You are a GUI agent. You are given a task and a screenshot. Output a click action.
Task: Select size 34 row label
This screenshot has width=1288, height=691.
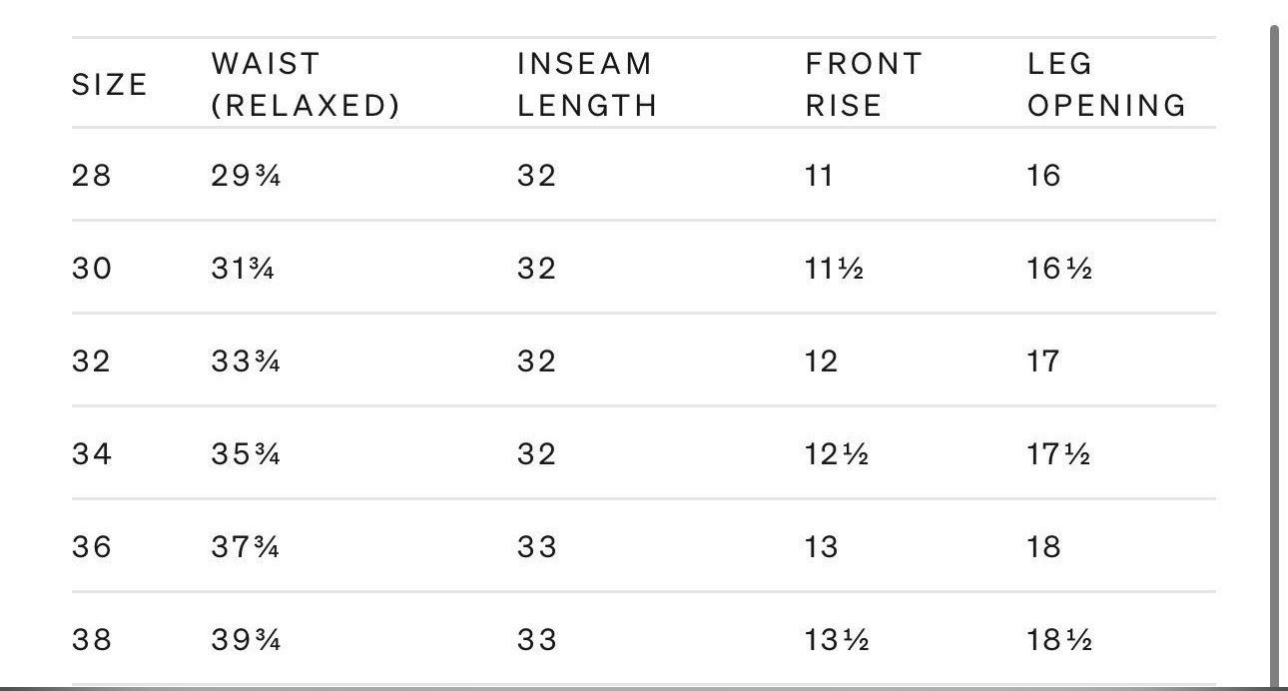[92, 454]
